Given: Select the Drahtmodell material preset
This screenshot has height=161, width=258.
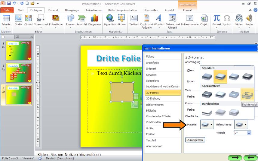Looking at the screenshot, I should tap(247, 94).
